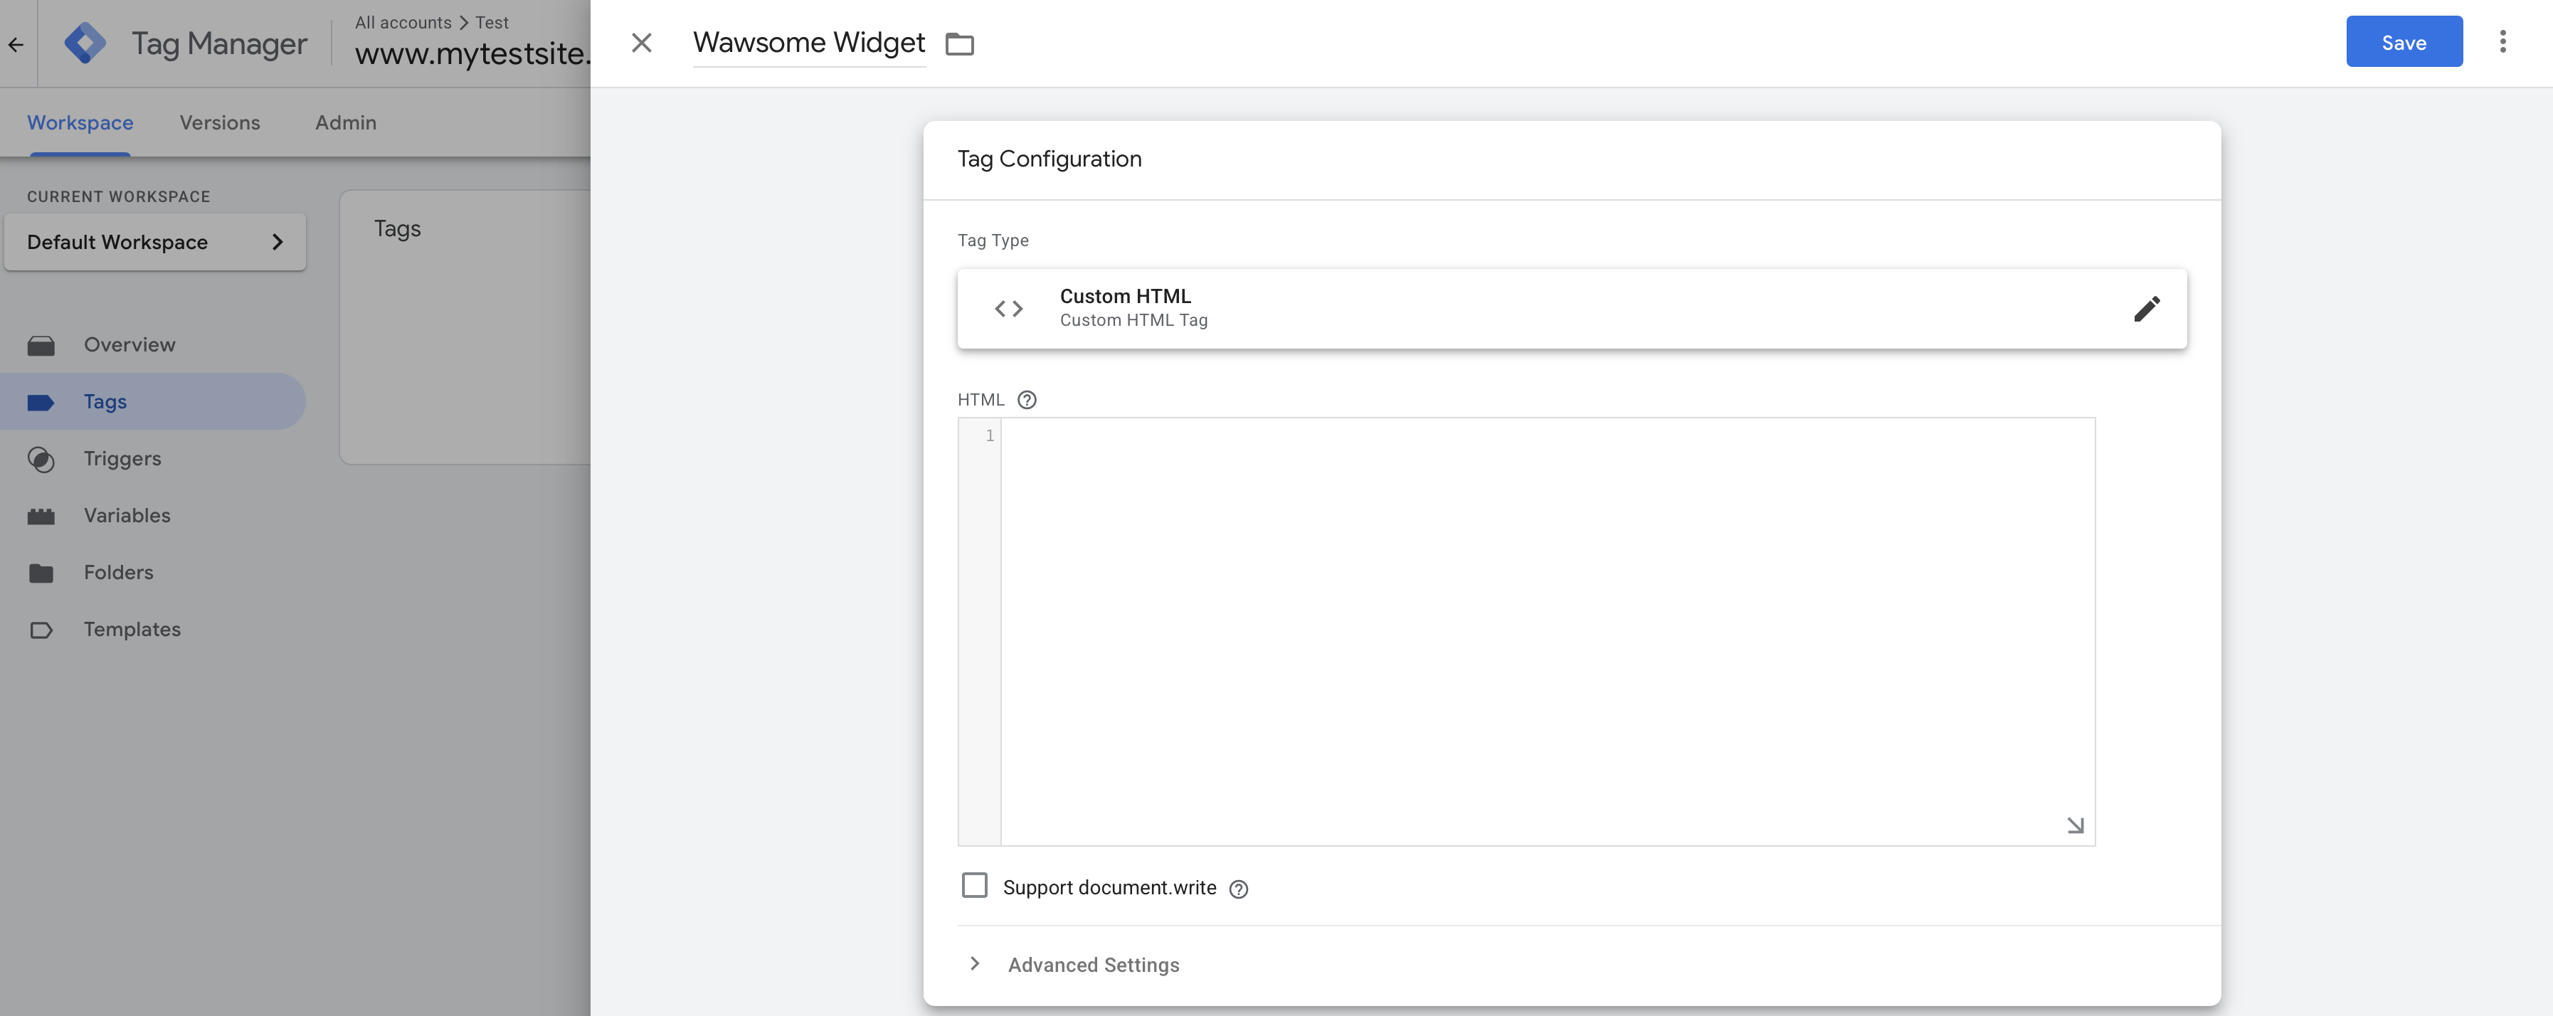Click the Tag Manager logo icon
The image size is (2553, 1016).
coord(85,43)
